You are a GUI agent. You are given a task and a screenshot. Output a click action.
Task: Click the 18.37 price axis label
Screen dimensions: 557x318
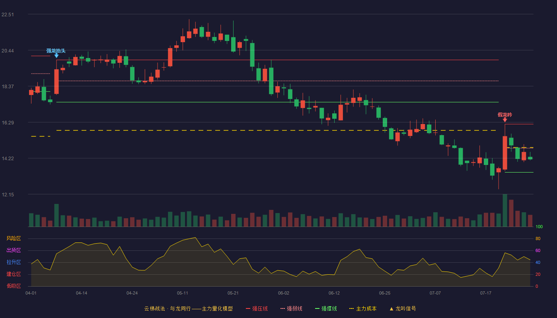(8, 87)
